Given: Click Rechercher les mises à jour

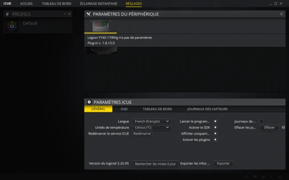Looking at the screenshot, I should tap(155, 164).
